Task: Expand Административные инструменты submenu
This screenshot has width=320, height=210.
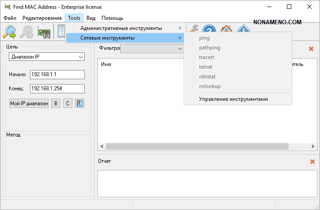Action: (x=126, y=28)
